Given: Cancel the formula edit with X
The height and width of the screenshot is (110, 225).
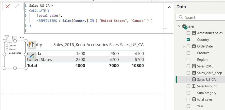Looking at the screenshot, I should point(7,6).
